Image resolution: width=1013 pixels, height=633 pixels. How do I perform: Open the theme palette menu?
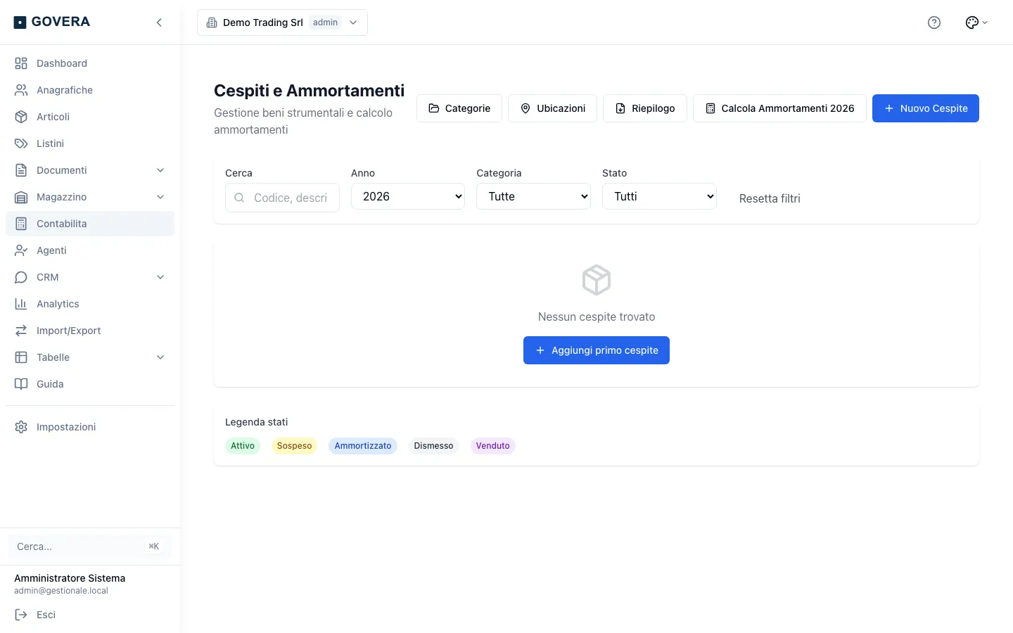[x=976, y=23]
